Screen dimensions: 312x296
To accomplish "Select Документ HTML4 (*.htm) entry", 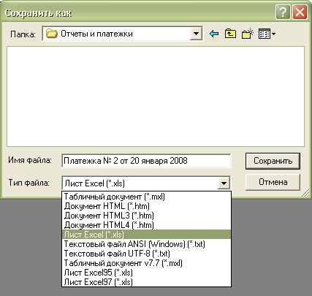I will (x=146, y=225).
